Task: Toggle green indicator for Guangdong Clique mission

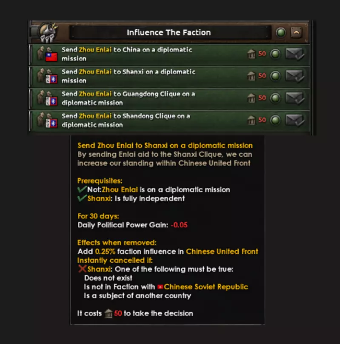Action: click(275, 98)
